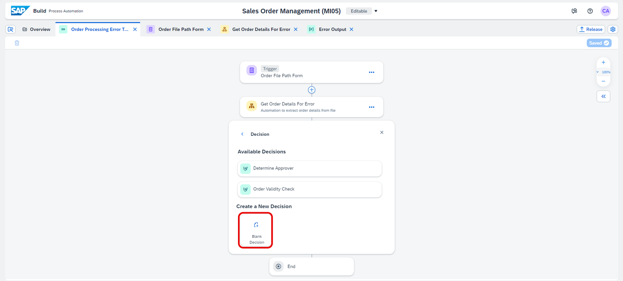Close the Order Processing Error tab
623x281 pixels.
click(135, 29)
